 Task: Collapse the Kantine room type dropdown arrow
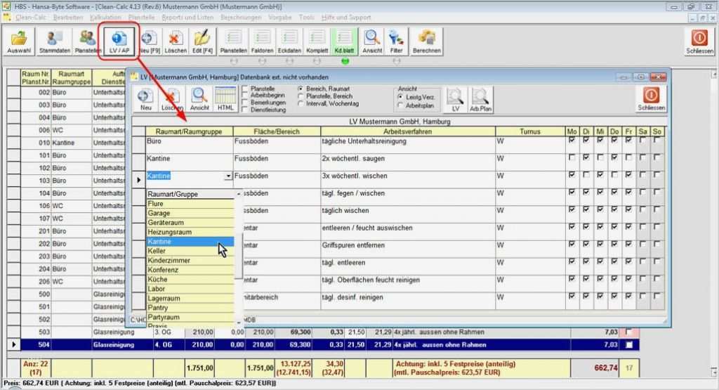coord(227,176)
